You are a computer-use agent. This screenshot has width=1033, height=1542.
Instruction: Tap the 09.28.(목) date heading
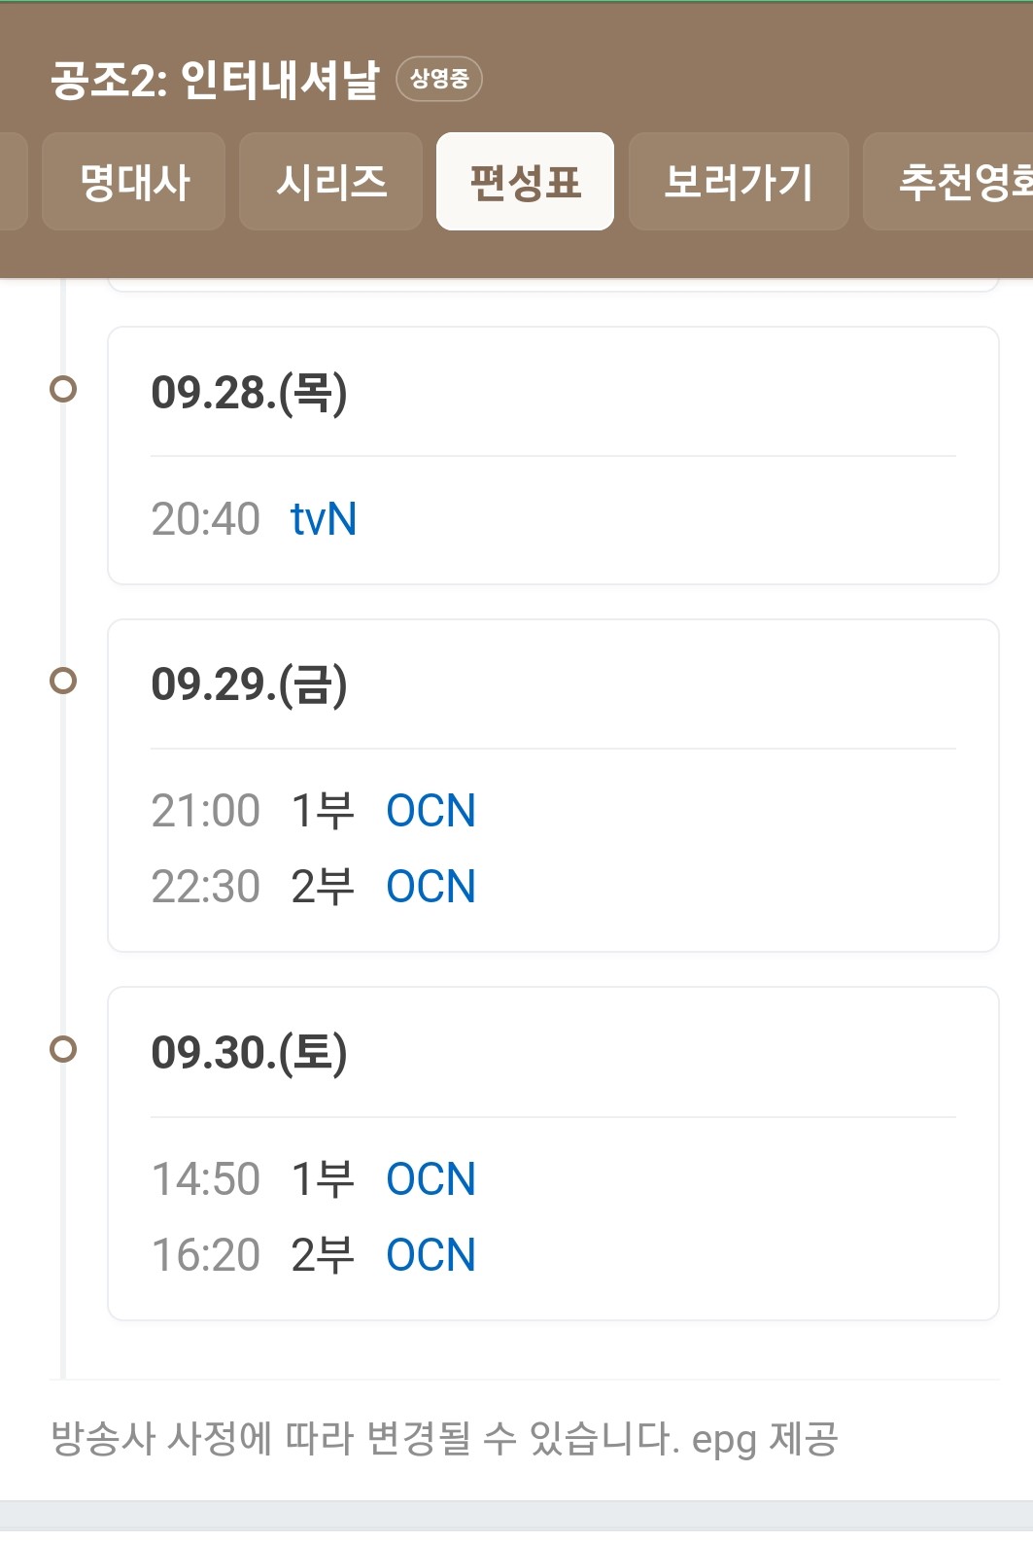point(249,393)
